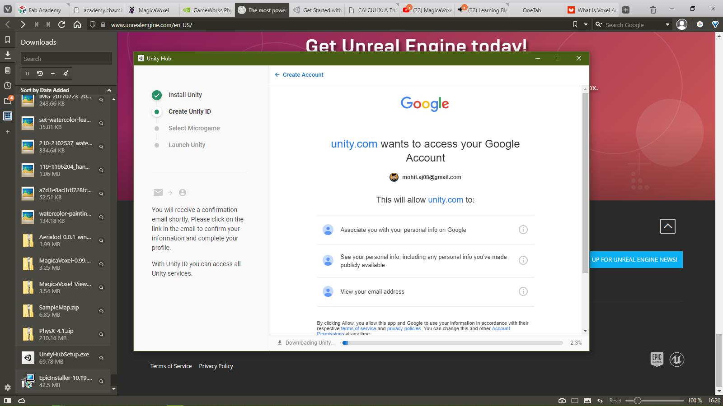This screenshot has height=406, width=723.
Task: Switch to Fab Academy tab
Action: [42, 10]
